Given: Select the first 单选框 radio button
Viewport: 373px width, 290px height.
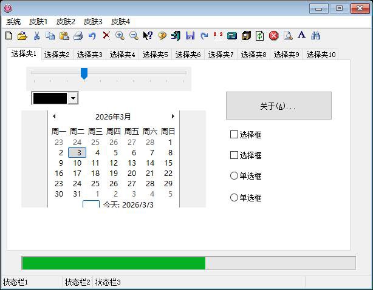Looking at the screenshot, I should click(x=234, y=176).
